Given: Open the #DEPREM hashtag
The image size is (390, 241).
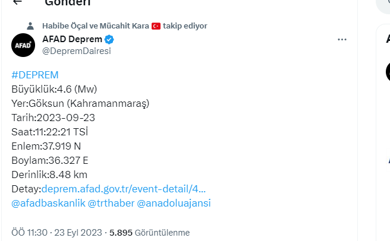Looking at the screenshot, I should tap(35, 75).
